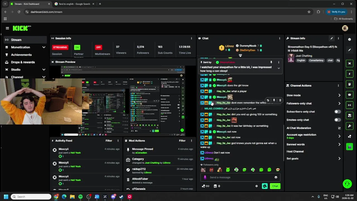This screenshot has height=201, width=357.
Task: Open Achievements in the left sidebar
Action: point(25,55)
